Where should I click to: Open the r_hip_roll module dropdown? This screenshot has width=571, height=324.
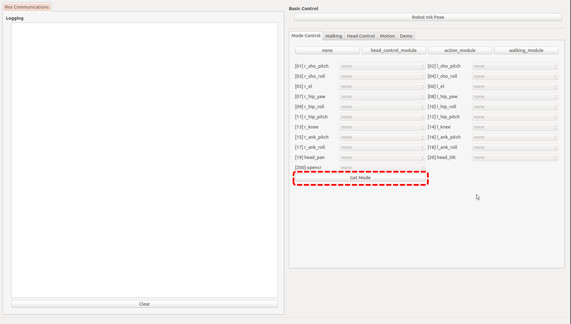[382, 107]
